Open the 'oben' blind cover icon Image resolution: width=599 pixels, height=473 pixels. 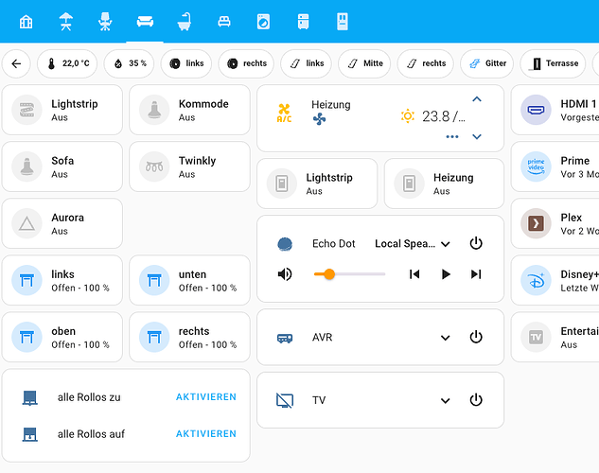click(28, 337)
